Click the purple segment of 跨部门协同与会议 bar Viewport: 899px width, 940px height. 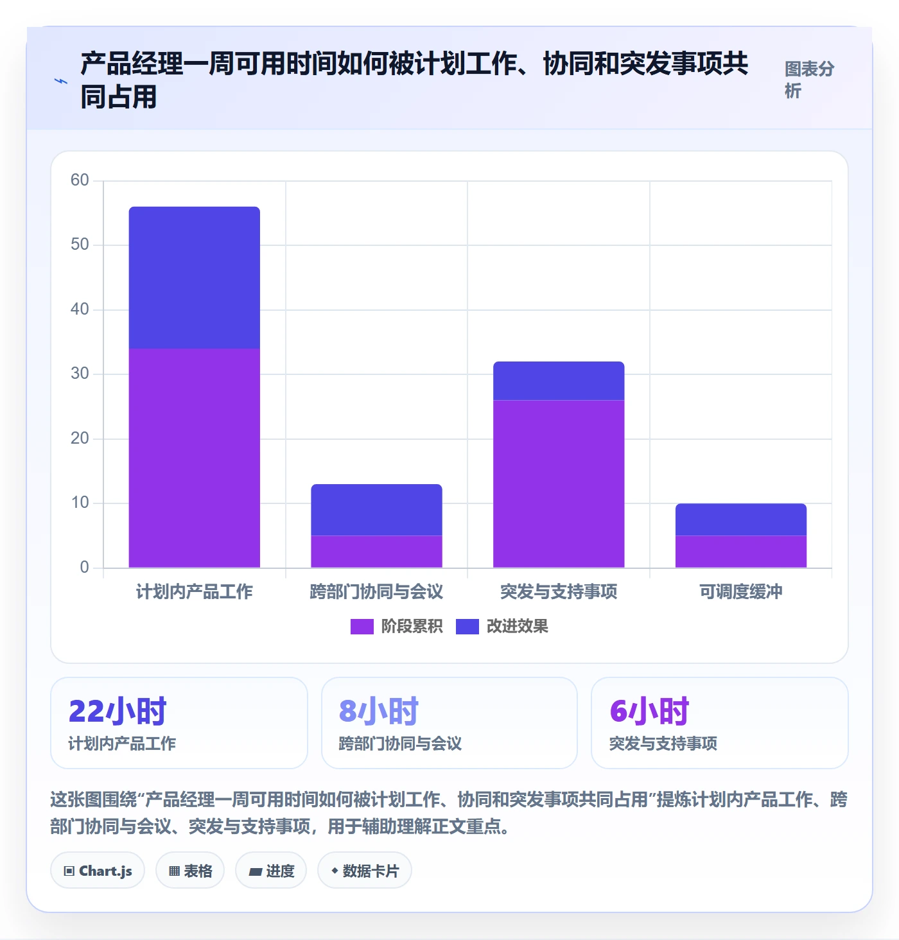377,552
